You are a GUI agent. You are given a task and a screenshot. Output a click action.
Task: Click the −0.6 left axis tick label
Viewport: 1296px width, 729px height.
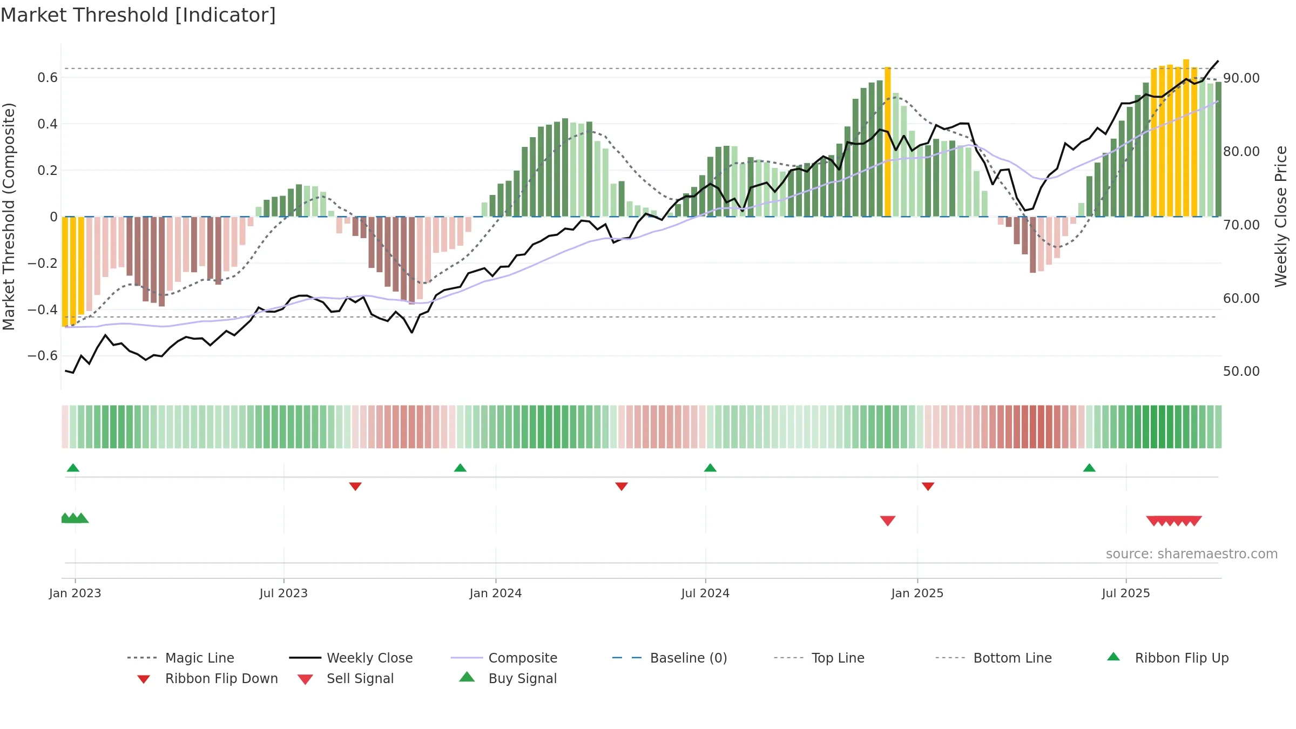click(x=43, y=355)
